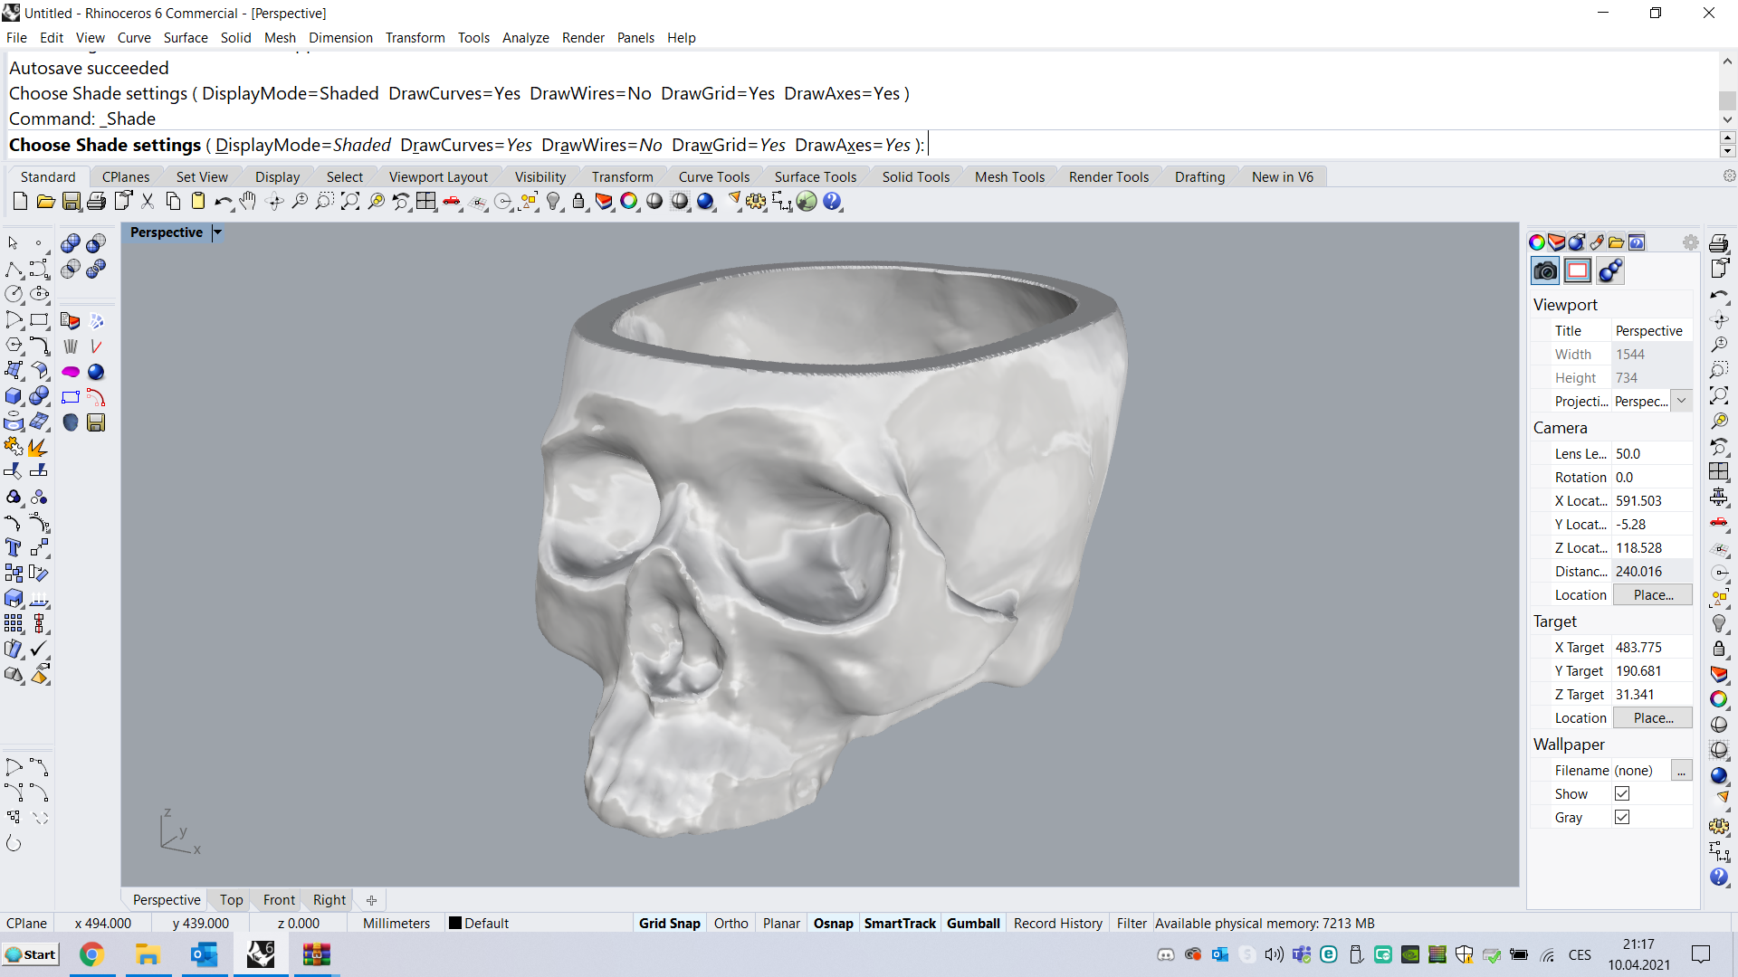Click the Save file icon in Standard toolbar
This screenshot has height=977, width=1738.
[72, 202]
